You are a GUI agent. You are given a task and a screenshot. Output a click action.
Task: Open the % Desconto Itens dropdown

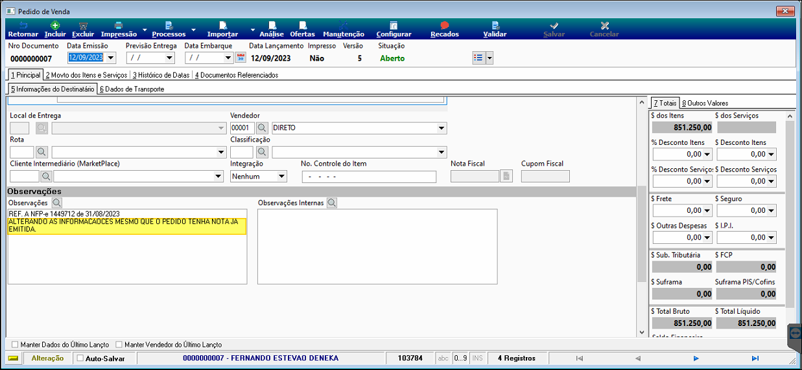tap(707, 155)
